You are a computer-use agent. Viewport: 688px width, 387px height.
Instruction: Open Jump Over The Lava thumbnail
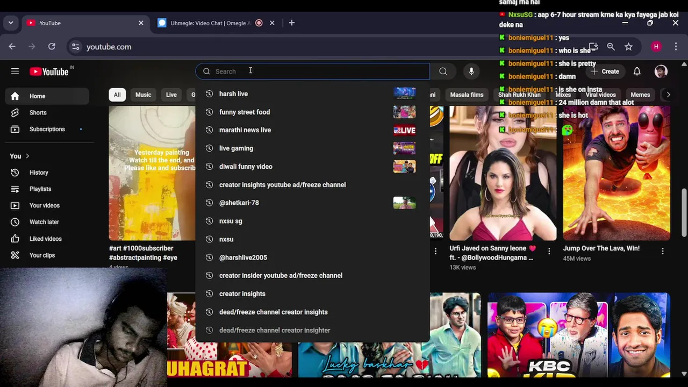tap(617, 173)
